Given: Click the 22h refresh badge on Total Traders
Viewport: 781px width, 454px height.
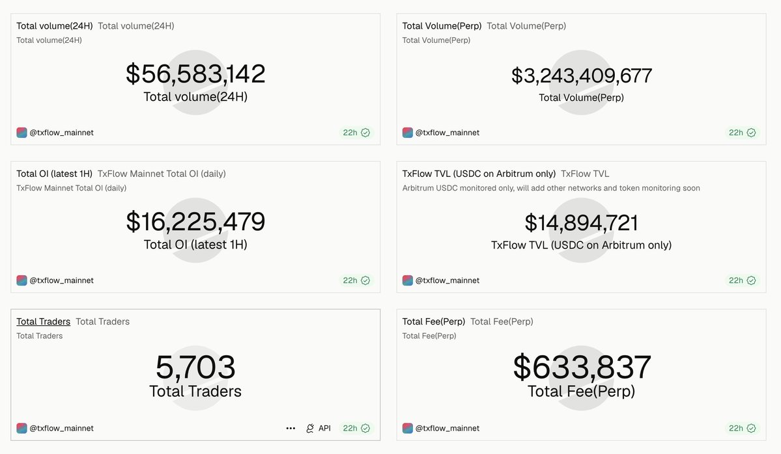Looking at the screenshot, I should tap(356, 428).
